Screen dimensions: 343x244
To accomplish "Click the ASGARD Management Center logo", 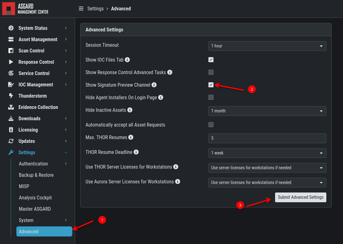I will tap(25, 9).
